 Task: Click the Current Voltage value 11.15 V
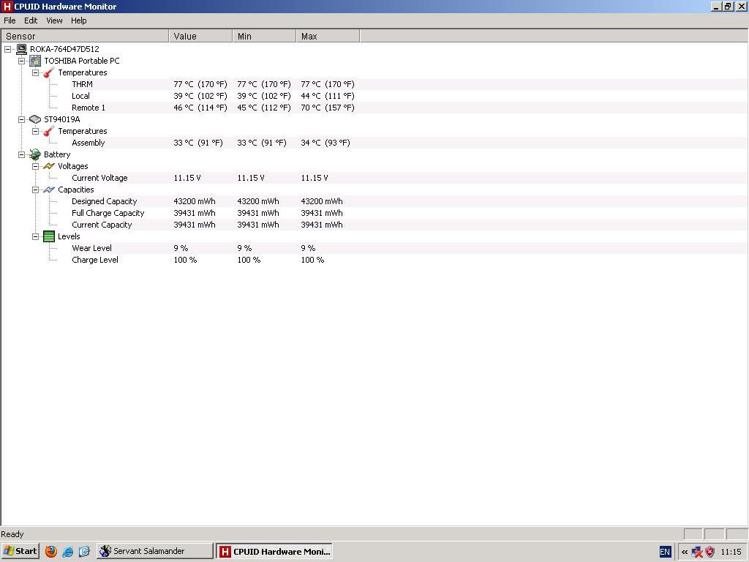(187, 178)
